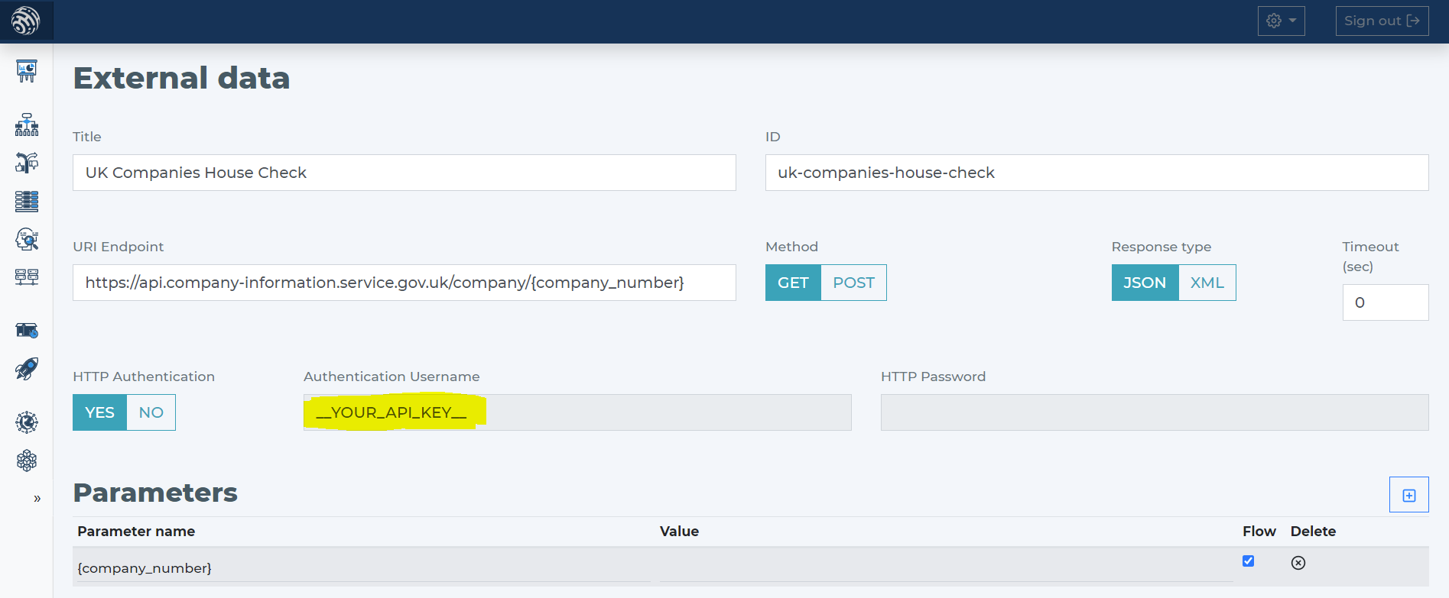This screenshot has height=598, width=1449.
Task: Click the External data heading
Action: click(181, 78)
